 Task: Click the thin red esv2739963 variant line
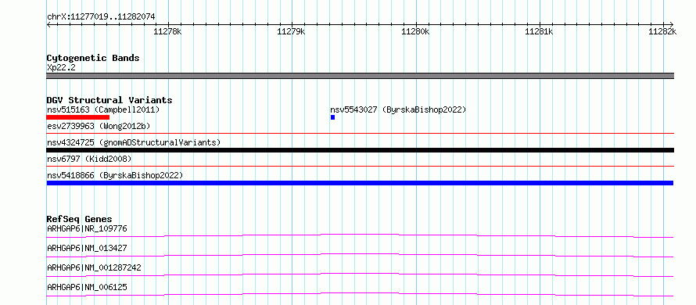click(x=360, y=133)
